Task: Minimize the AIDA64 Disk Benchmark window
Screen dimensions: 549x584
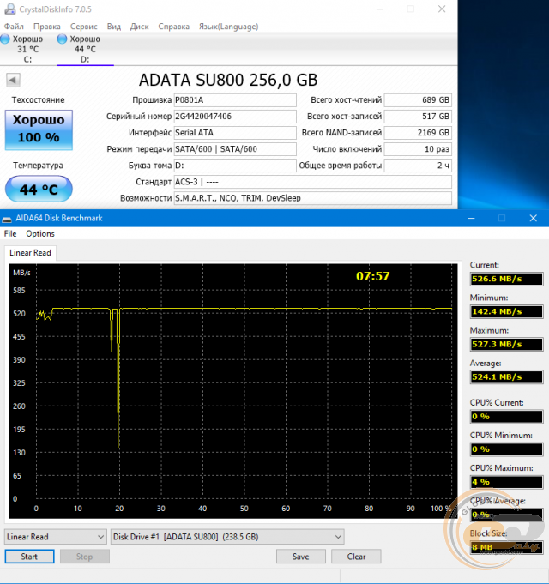Action: point(471,219)
